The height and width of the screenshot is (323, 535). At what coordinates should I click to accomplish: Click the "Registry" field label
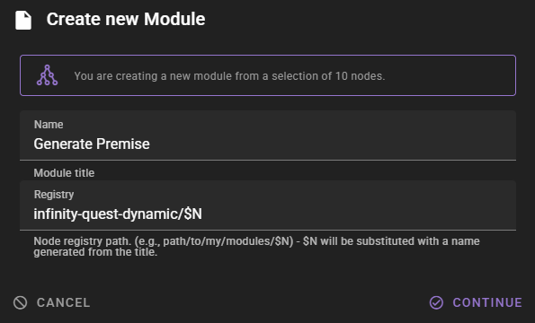pos(54,195)
